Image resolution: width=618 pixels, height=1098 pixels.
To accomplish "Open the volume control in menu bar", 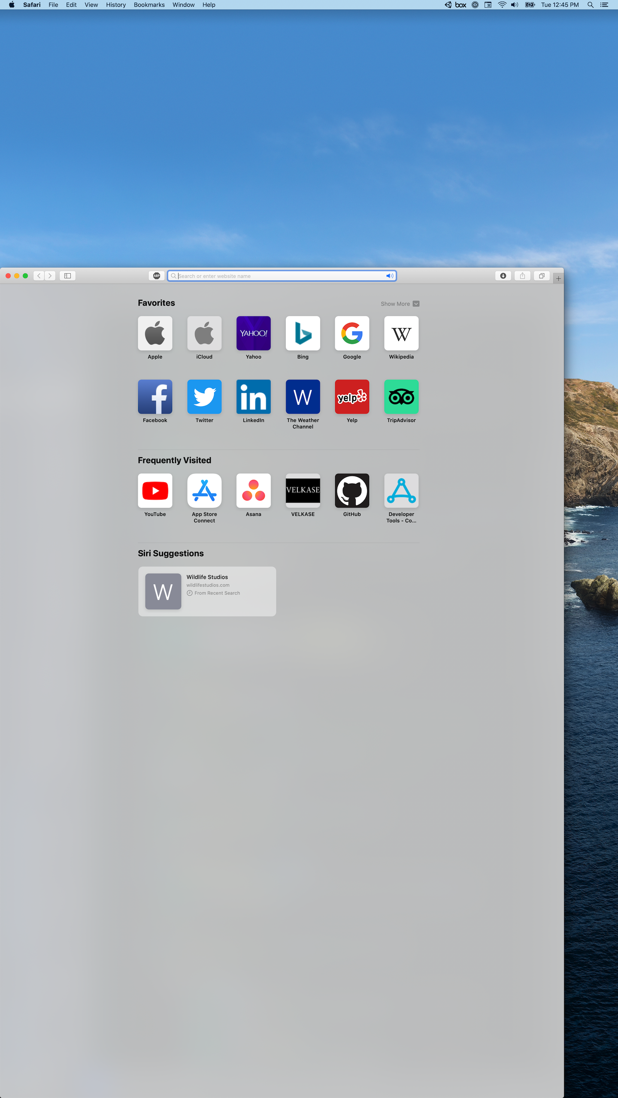I will 515,5.
